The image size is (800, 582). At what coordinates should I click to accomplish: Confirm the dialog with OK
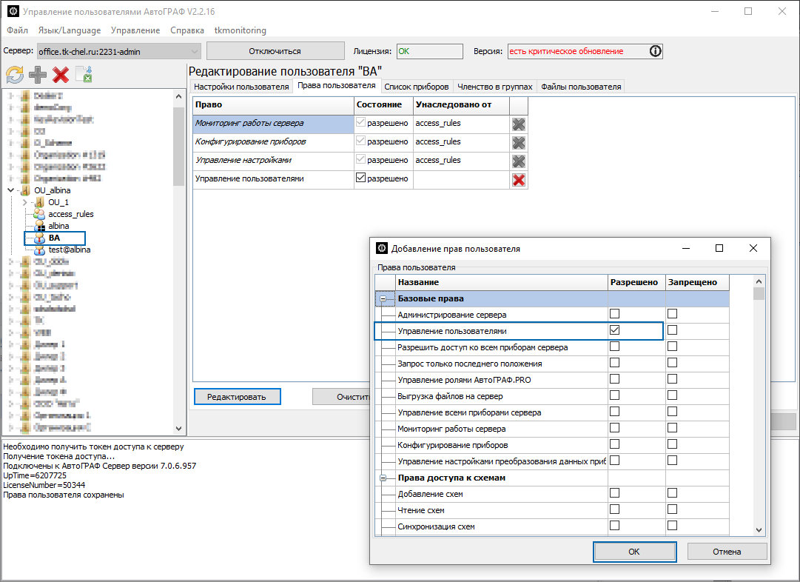point(634,552)
